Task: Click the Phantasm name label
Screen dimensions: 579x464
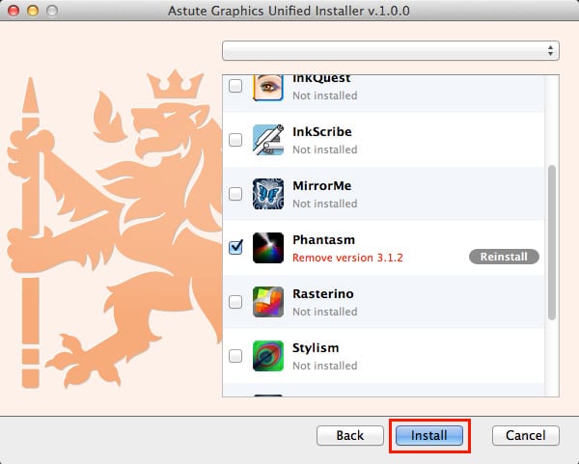Action: (323, 240)
